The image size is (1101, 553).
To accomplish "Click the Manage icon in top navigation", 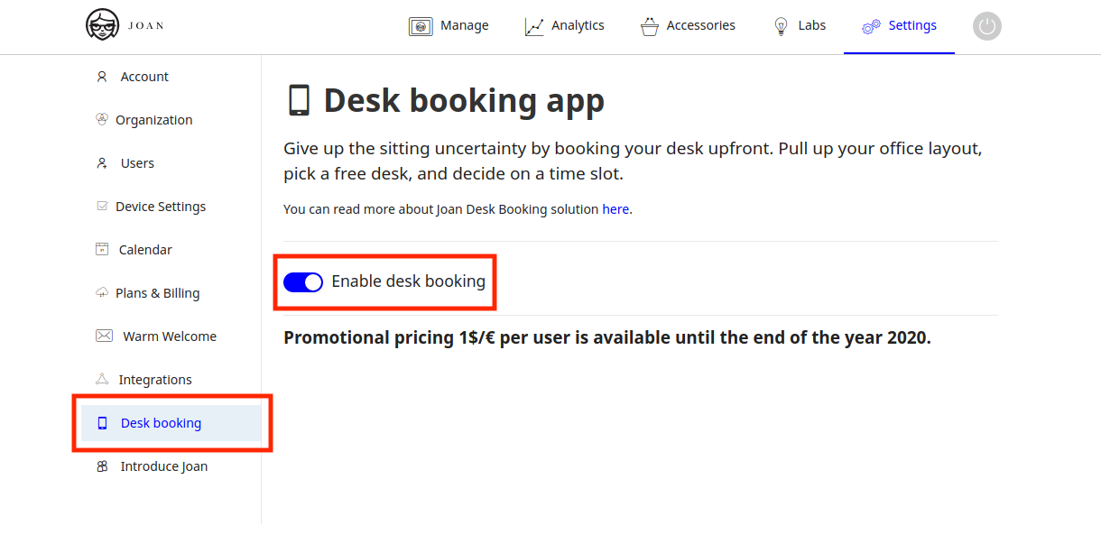I will point(421,26).
